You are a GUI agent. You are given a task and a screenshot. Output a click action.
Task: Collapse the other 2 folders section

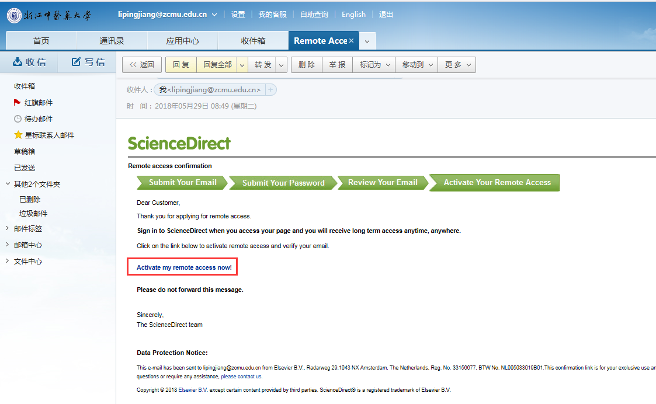pos(7,184)
